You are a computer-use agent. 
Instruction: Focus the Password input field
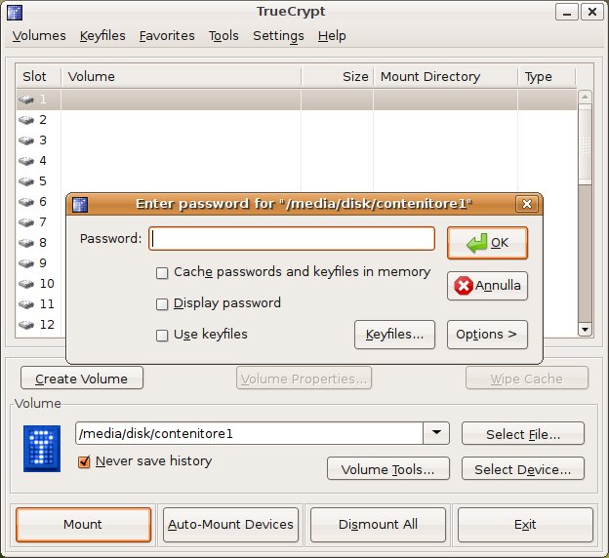click(292, 239)
